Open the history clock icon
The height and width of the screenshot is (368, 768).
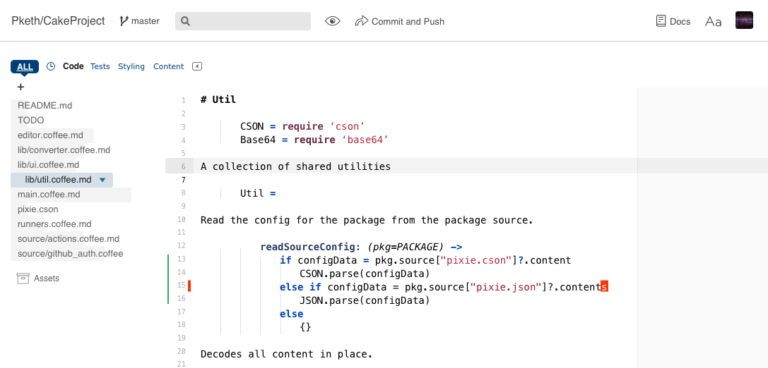pyautogui.click(x=50, y=66)
